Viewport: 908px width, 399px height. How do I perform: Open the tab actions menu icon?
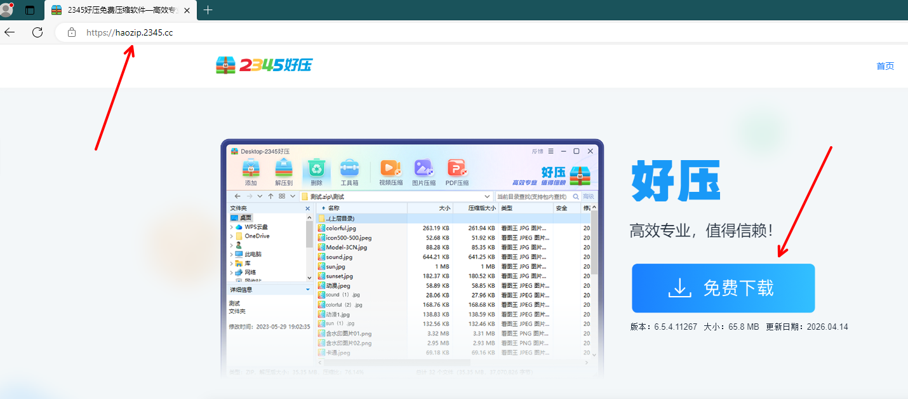(30, 10)
